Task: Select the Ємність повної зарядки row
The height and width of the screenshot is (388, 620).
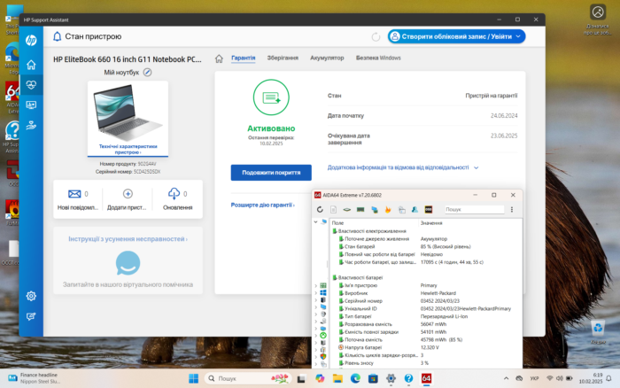Action: pyautogui.click(x=426, y=332)
